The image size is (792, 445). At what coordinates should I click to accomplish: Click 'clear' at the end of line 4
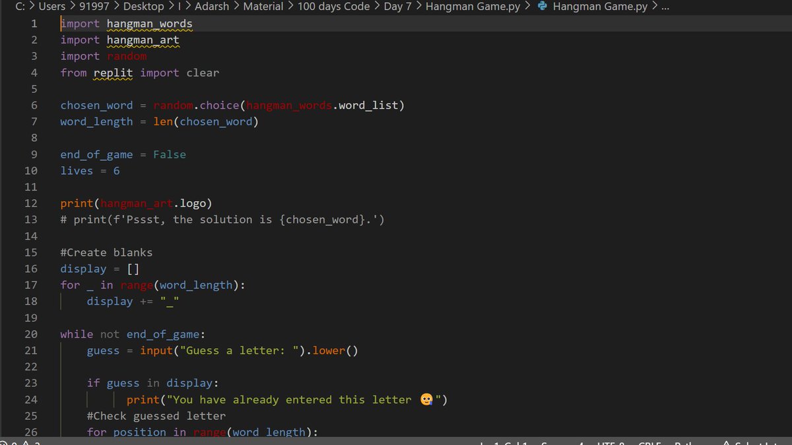(203, 73)
